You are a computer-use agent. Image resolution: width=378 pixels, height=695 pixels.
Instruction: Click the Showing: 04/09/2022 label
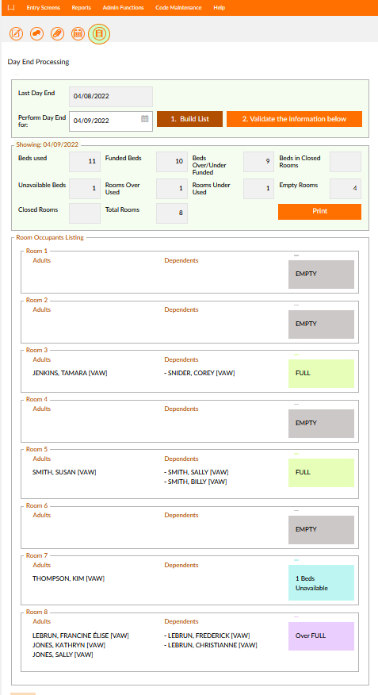coord(48,144)
